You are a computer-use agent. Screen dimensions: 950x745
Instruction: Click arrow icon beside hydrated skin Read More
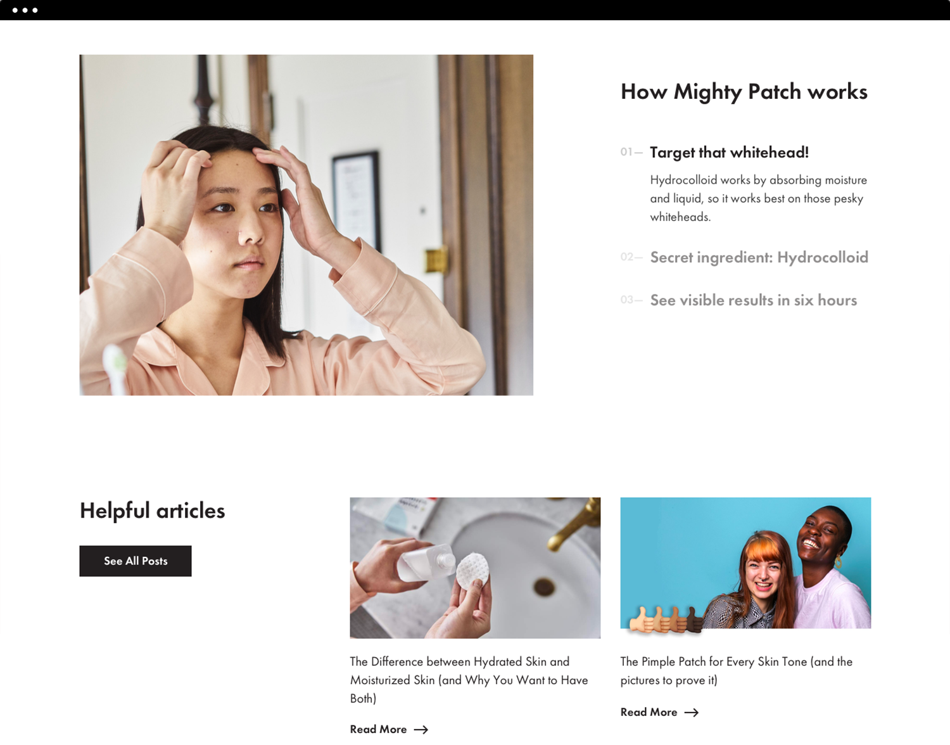click(x=421, y=730)
